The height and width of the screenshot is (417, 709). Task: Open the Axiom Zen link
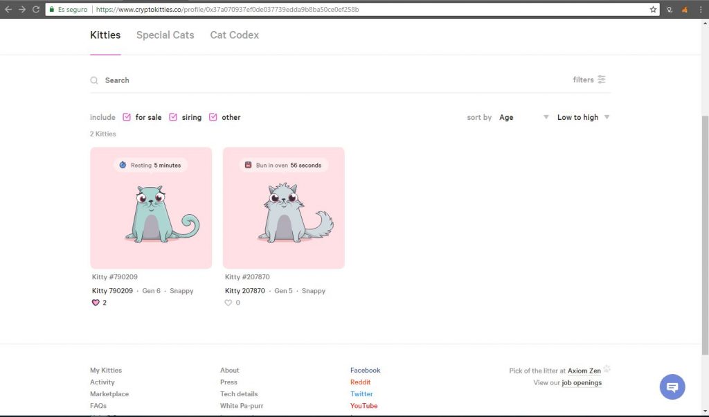tap(584, 371)
